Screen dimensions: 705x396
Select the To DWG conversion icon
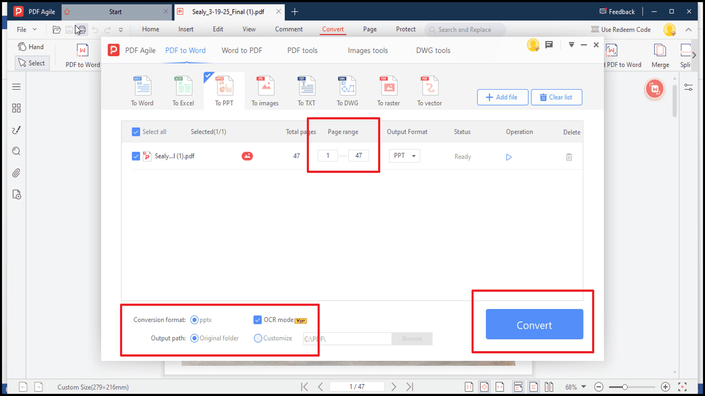click(347, 91)
